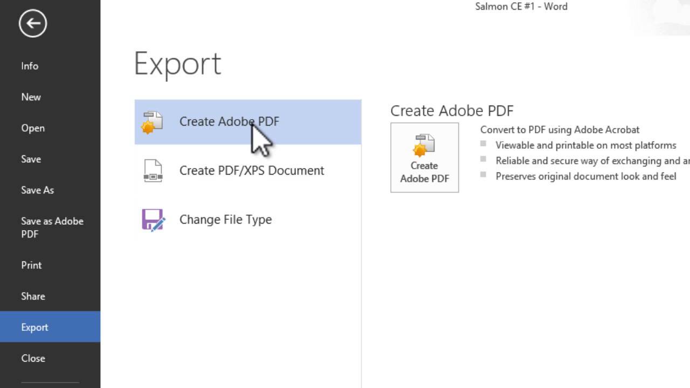This screenshot has height=388, width=690.
Task: Click 'Viewable and printable on most platforms'
Action: point(586,145)
